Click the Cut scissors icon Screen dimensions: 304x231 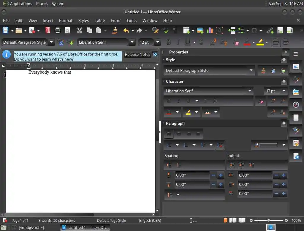[80, 31]
